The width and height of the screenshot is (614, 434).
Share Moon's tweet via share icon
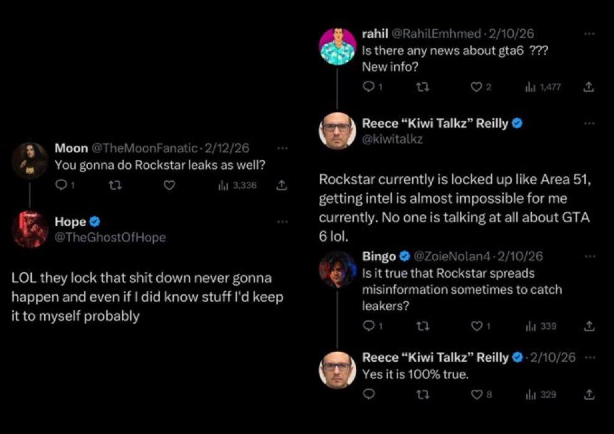(281, 185)
